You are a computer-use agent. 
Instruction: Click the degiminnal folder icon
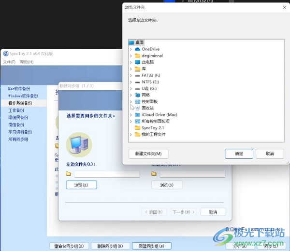click(x=137, y=56)
